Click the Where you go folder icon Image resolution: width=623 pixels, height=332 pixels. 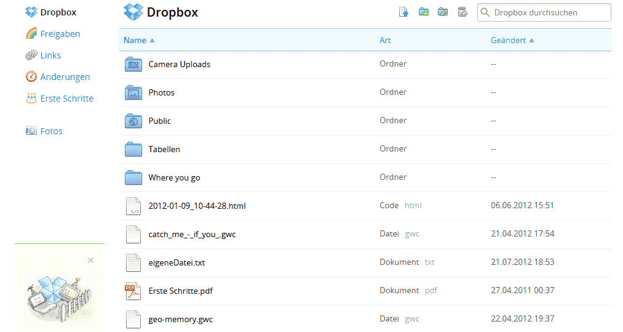[x=133, y=177]
